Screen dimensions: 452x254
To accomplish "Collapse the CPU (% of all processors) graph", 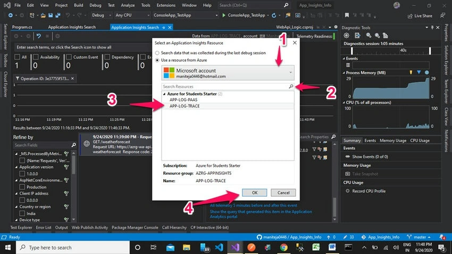I will [x=344, y=103].
